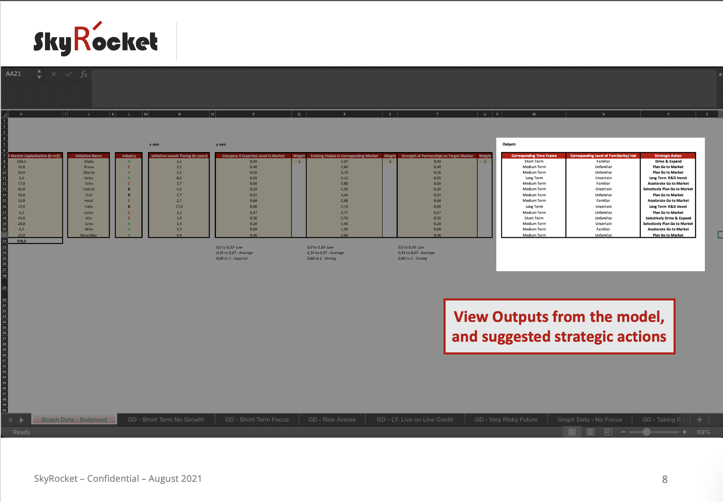The width and height of the screenshot is (723, 502).
Task: Click the scroll up arrow of vertical scrollbar
Action: click(x=720, y=74)
